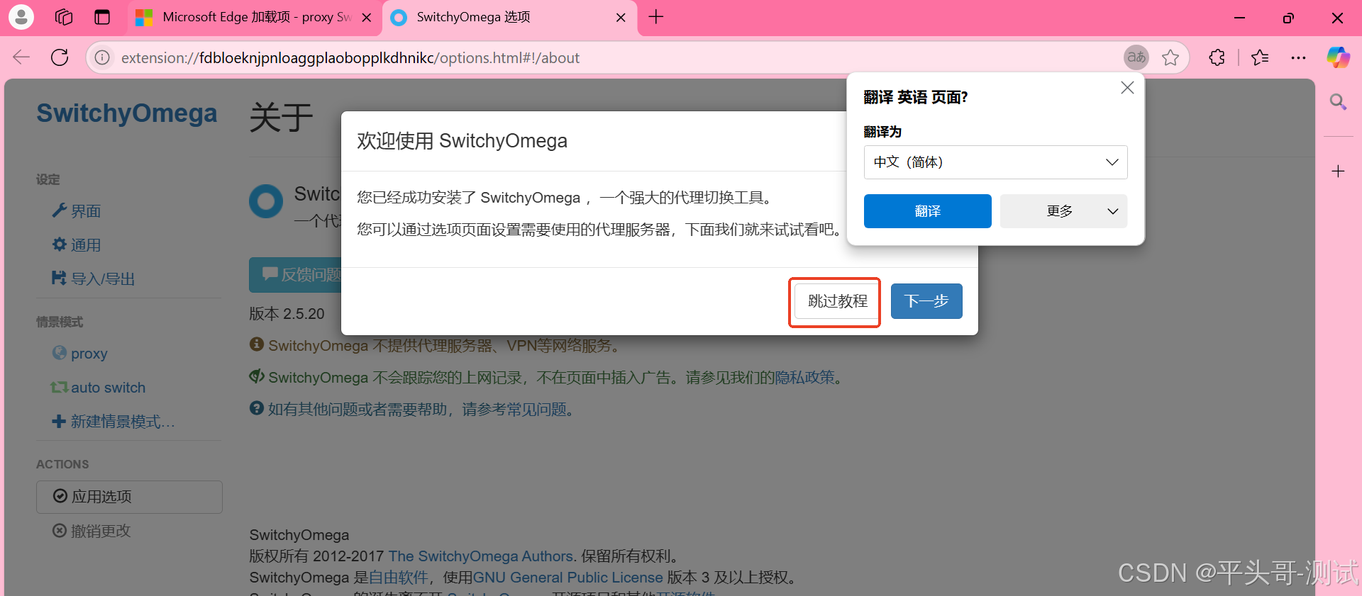1362x596 pixels.
Task: Click the translate icon in address bar
Action: pyautogui.click(x=1136, y=57)
